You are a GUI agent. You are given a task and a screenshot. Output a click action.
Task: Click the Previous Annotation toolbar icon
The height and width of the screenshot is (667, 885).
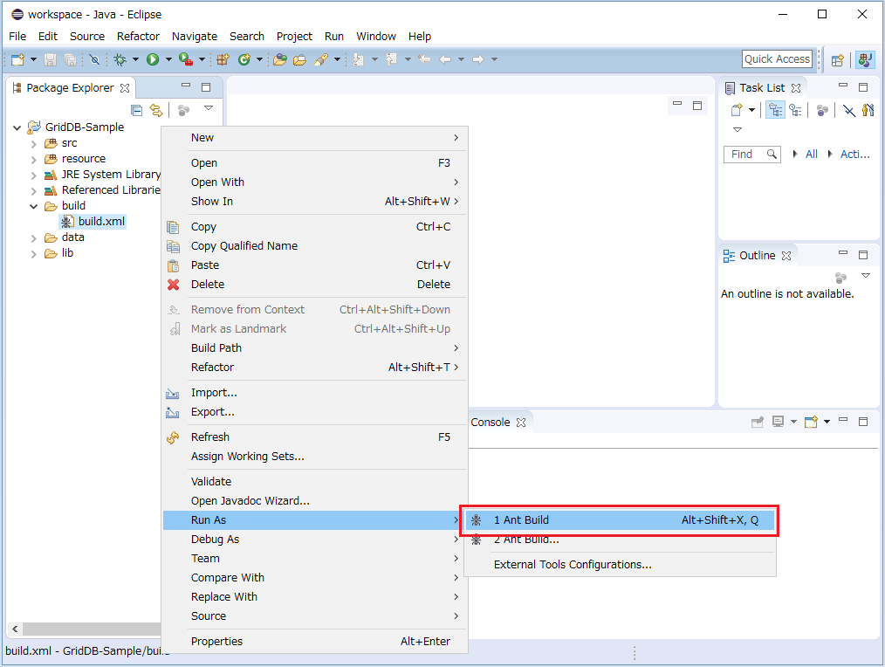point(391,59)
